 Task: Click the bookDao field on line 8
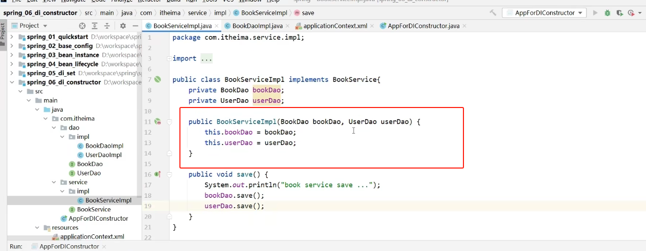(x=268, y=90)
